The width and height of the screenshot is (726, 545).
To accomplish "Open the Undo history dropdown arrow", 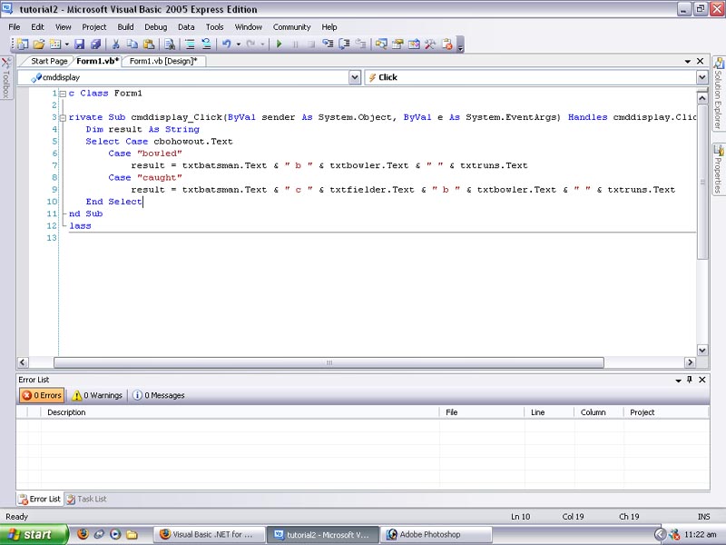I will tap(239, 44).
